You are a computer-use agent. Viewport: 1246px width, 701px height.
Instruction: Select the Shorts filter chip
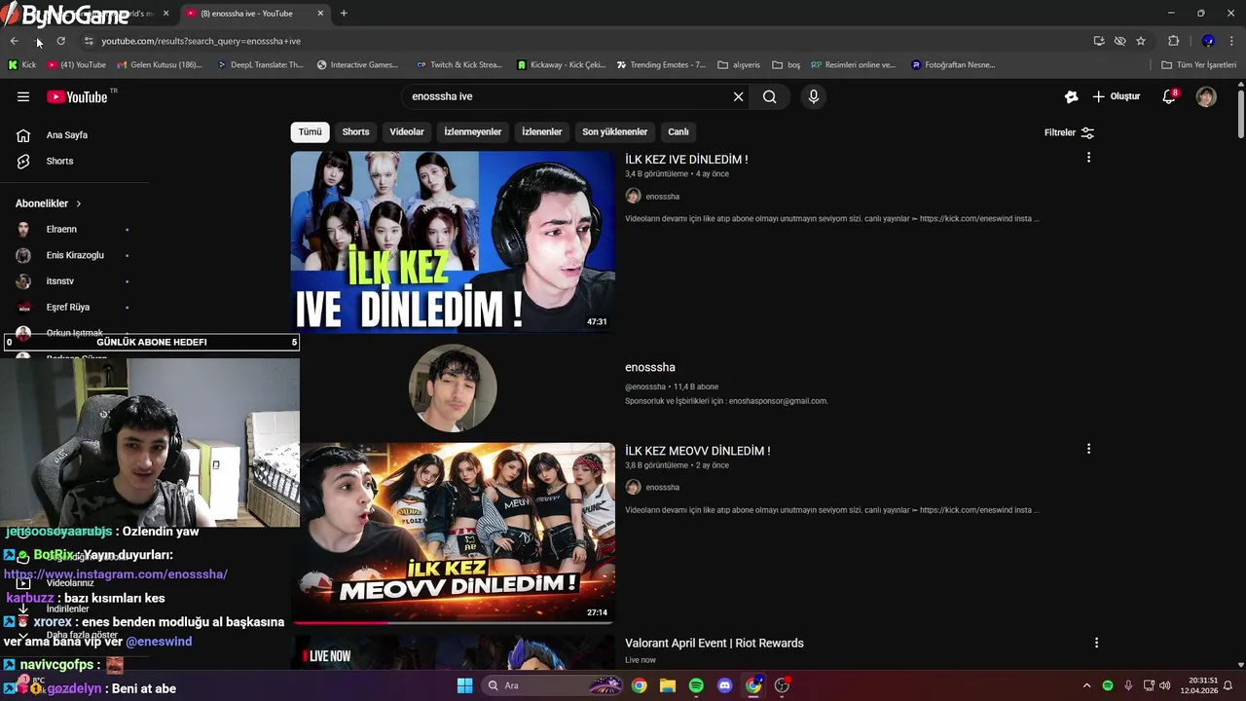coord(355,131)
